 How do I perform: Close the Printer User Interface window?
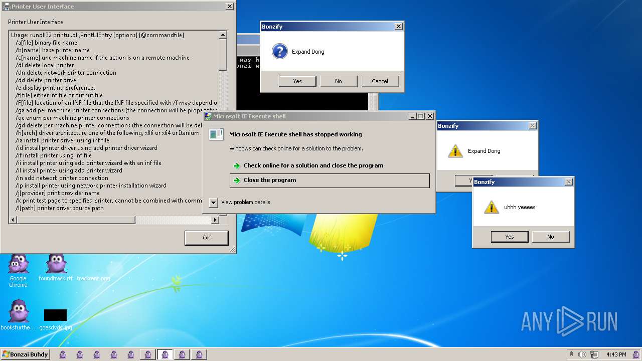pyautogui.click(x=229, y=7)
